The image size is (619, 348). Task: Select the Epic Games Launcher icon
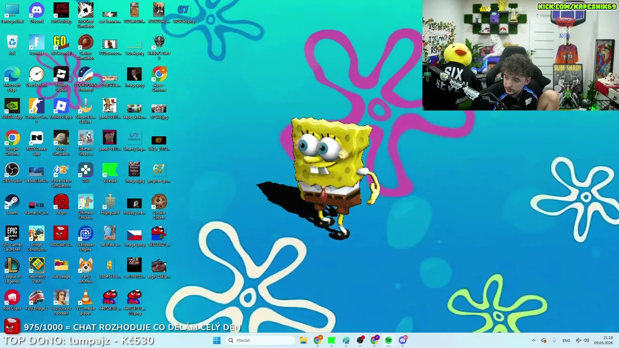coord(12,238)
